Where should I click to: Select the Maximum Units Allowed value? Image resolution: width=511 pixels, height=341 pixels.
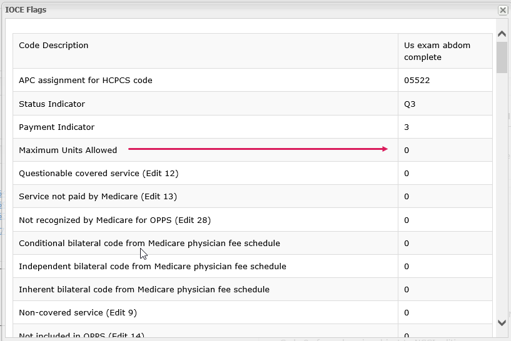coord(407,150)
